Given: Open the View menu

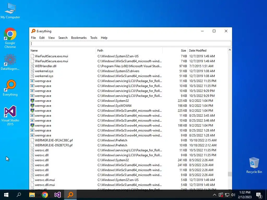Looking at the screenshot, I should 51,38.
